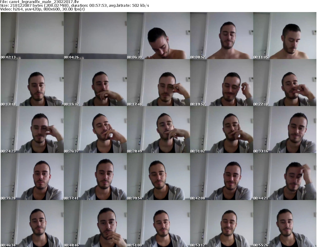Screen dimensions: 317x247
Task: Click the 00:35:28 frame
Action: click(x=32, y=177)
